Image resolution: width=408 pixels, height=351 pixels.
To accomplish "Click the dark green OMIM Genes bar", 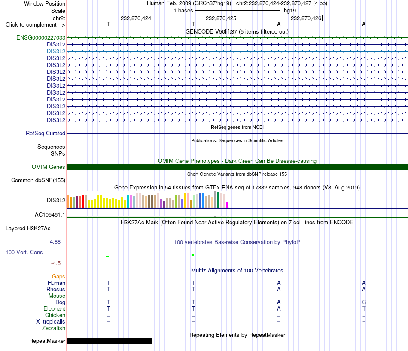I will [237, 167].
